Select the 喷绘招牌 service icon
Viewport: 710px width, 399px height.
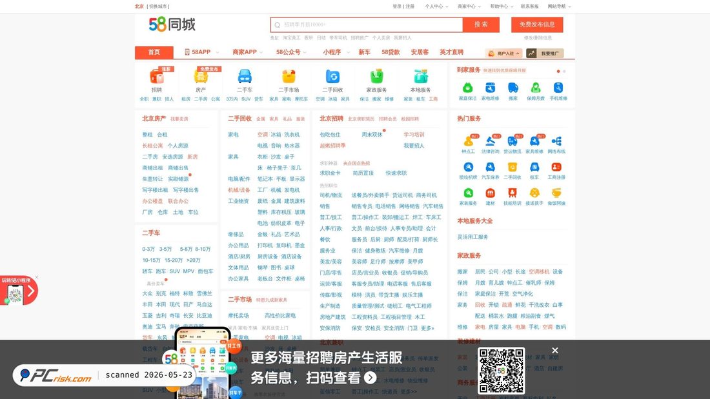pos(468,168)
